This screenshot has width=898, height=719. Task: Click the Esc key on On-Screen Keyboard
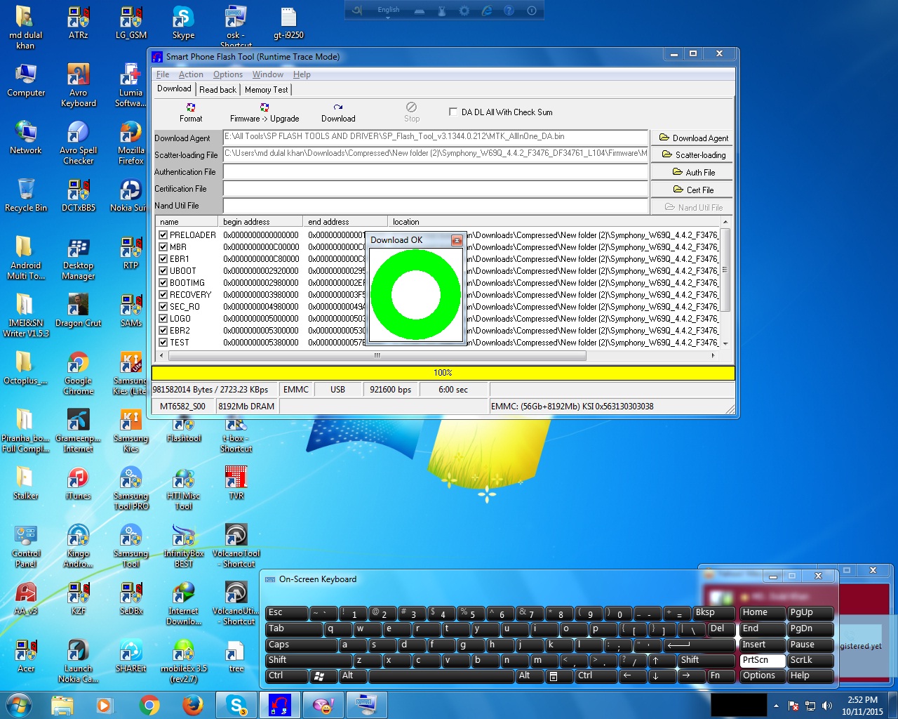(286, 612)
